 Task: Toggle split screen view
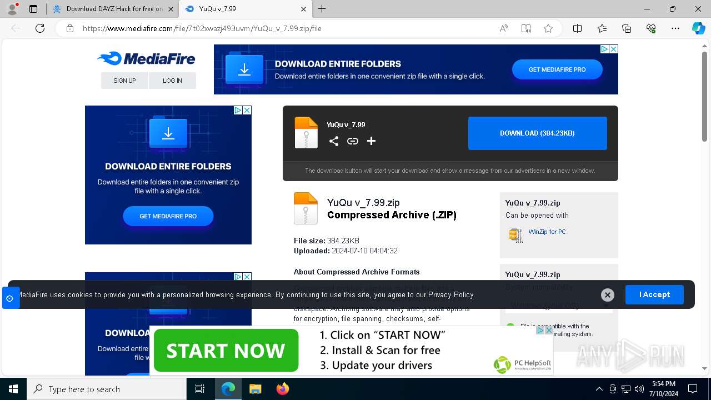[577, 28]
